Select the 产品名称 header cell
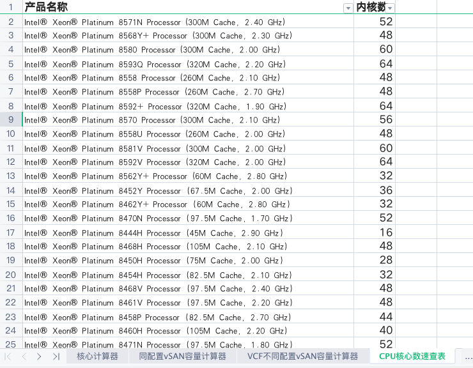 coord(188,7)
